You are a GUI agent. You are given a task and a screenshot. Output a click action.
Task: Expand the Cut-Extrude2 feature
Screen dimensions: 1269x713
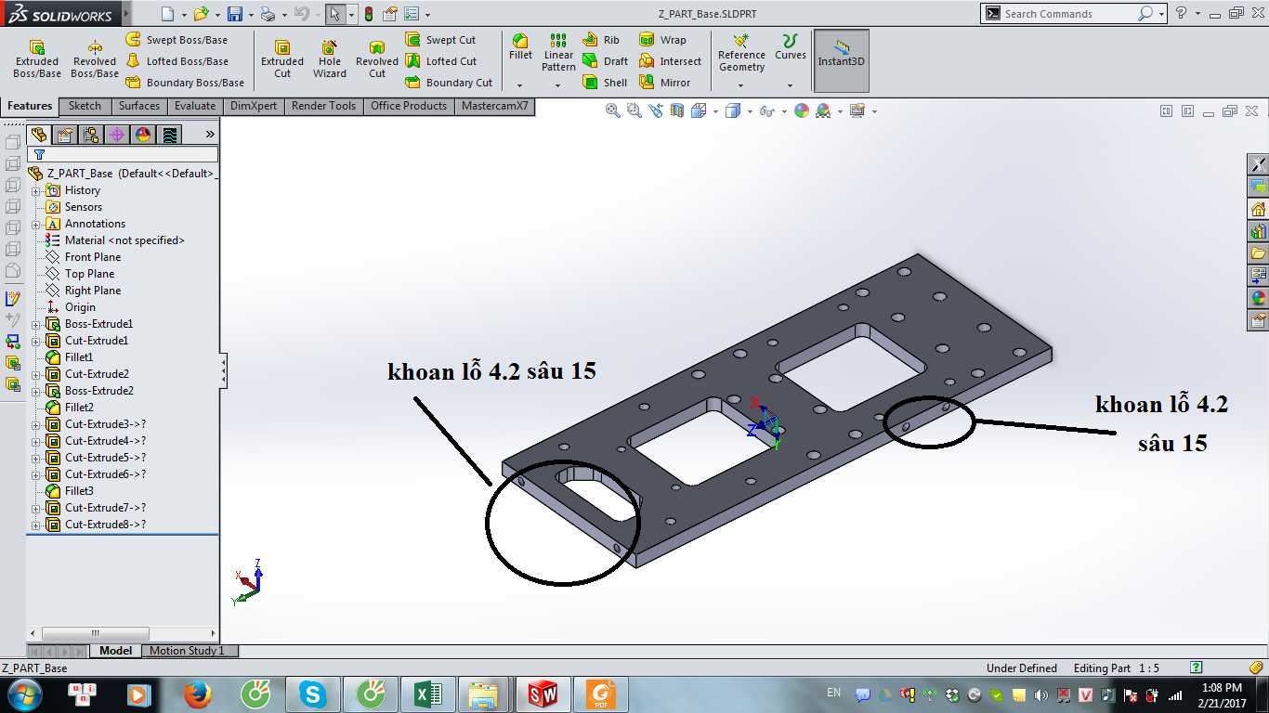36,374
